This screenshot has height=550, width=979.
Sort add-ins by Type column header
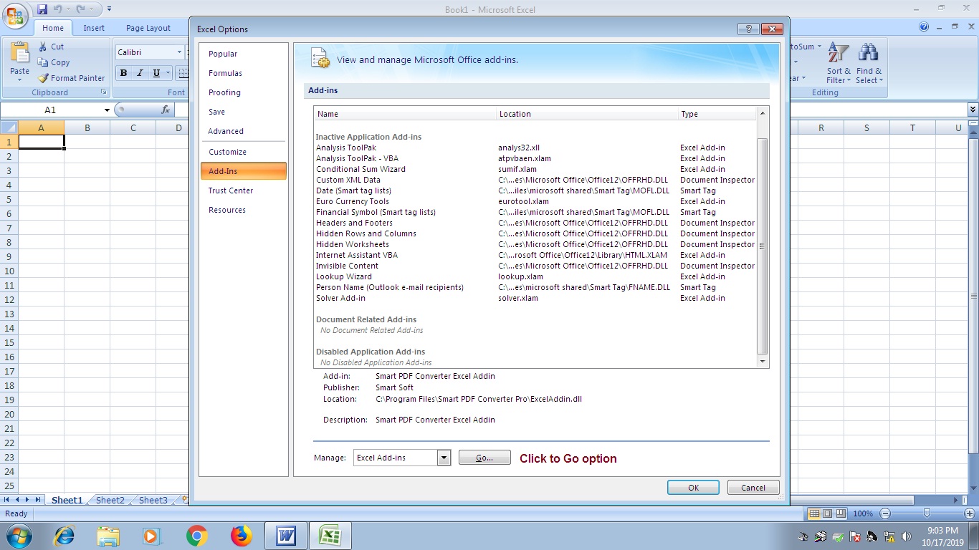(x=717, y=114)
